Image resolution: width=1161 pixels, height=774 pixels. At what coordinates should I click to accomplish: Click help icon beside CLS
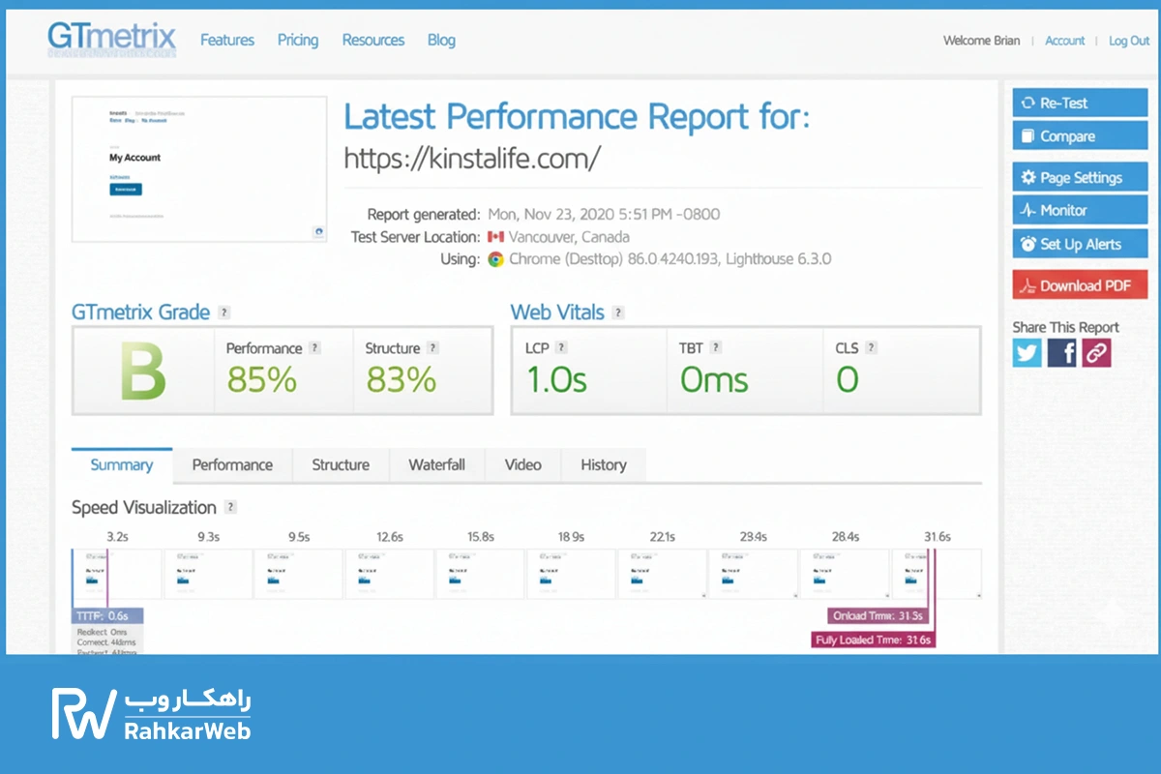pos(871,347)
